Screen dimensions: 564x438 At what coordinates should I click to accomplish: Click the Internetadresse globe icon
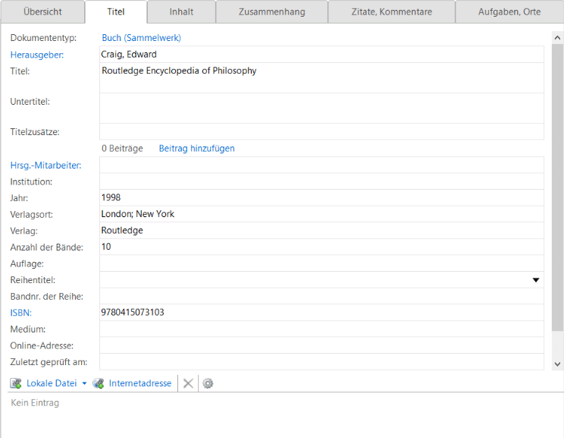click(99, 383)
